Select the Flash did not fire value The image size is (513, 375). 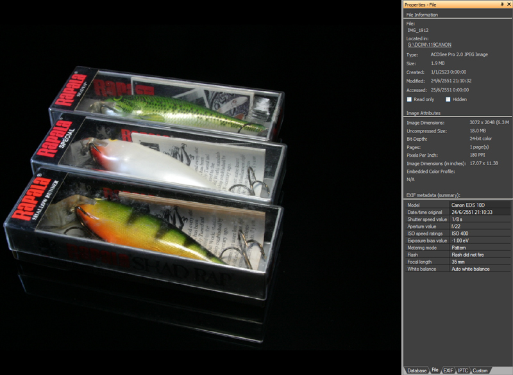467,255
